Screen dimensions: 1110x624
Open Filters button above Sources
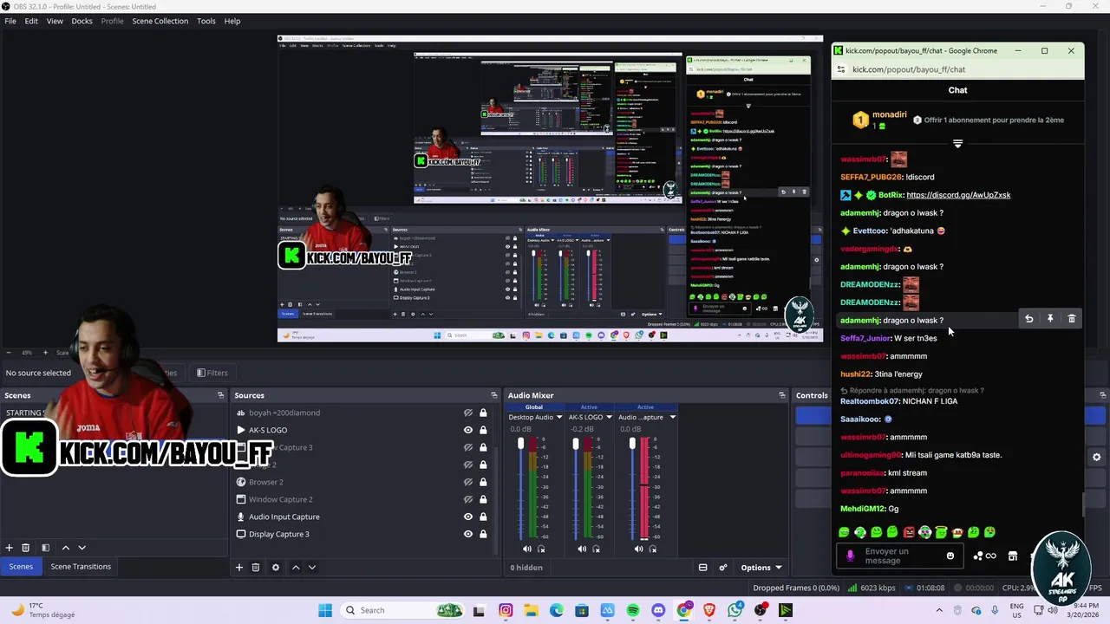click(212, 373)
